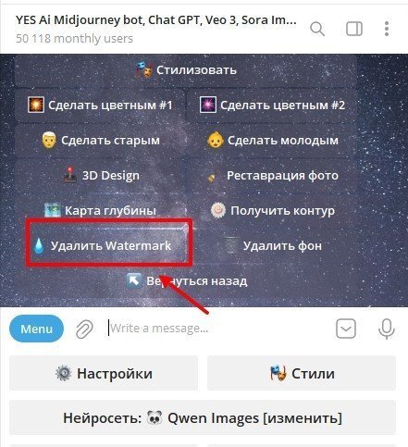Open the blue Menu button
Screen dimensions: 408x447
[36, 329]
